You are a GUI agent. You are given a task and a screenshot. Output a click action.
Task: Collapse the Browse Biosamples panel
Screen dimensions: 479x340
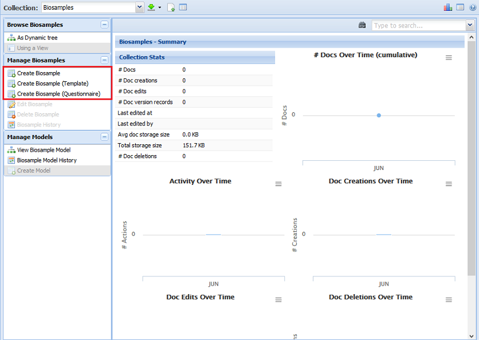point(104,25)
